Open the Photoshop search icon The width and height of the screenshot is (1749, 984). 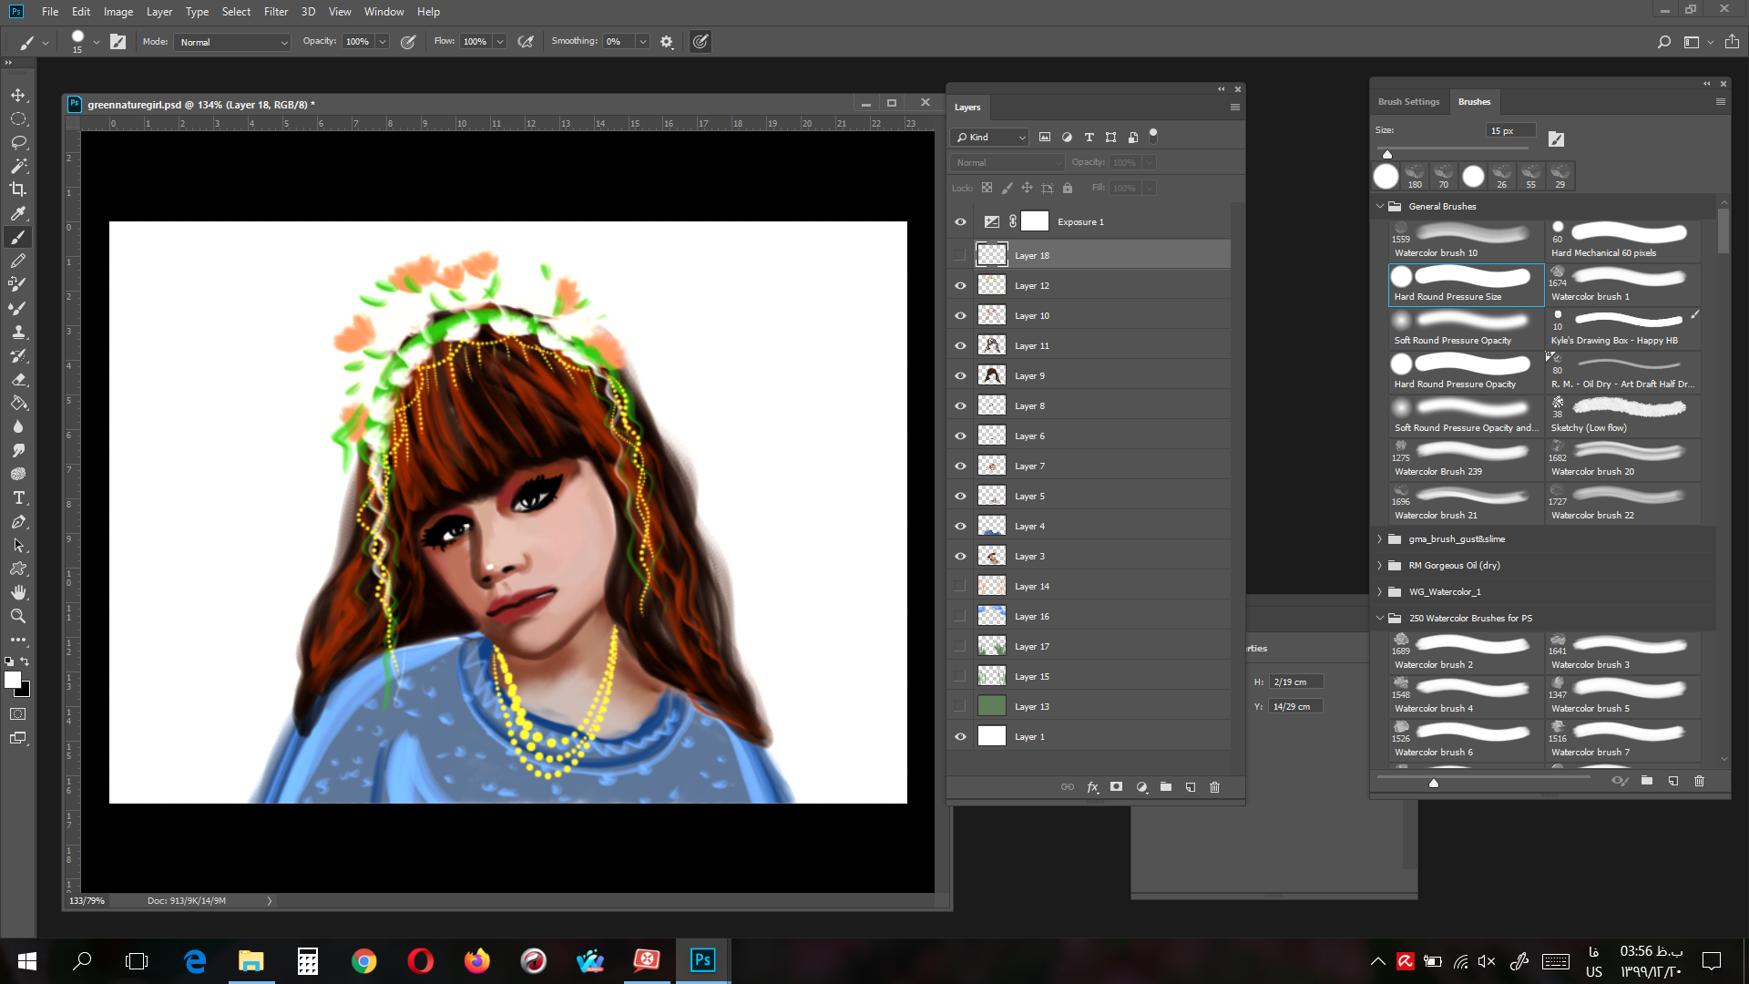(x=1664, y=42)
